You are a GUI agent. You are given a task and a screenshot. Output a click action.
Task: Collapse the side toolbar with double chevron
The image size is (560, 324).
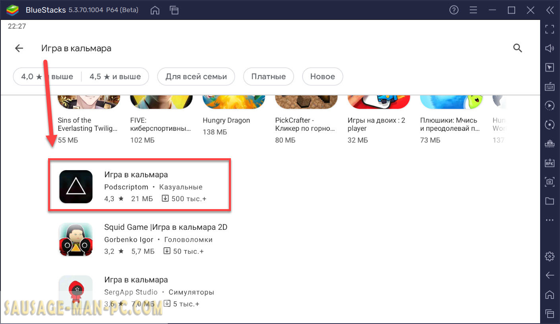[550, 10]
